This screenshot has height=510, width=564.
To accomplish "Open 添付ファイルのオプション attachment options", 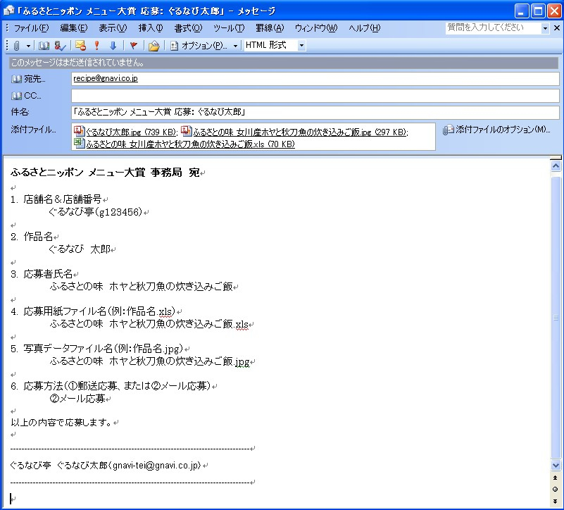I will [x=496, y=130].
